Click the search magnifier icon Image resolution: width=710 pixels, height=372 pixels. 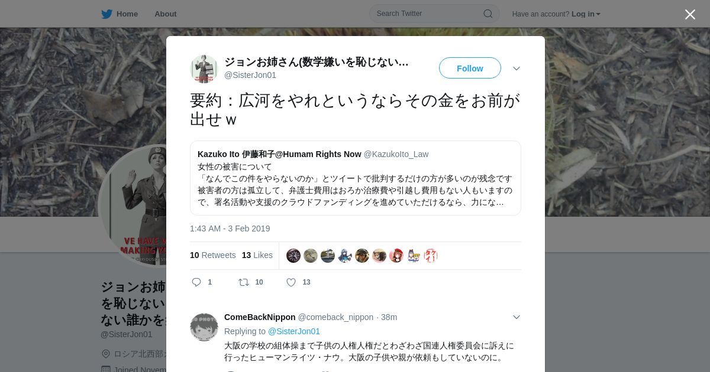(488, 14)
